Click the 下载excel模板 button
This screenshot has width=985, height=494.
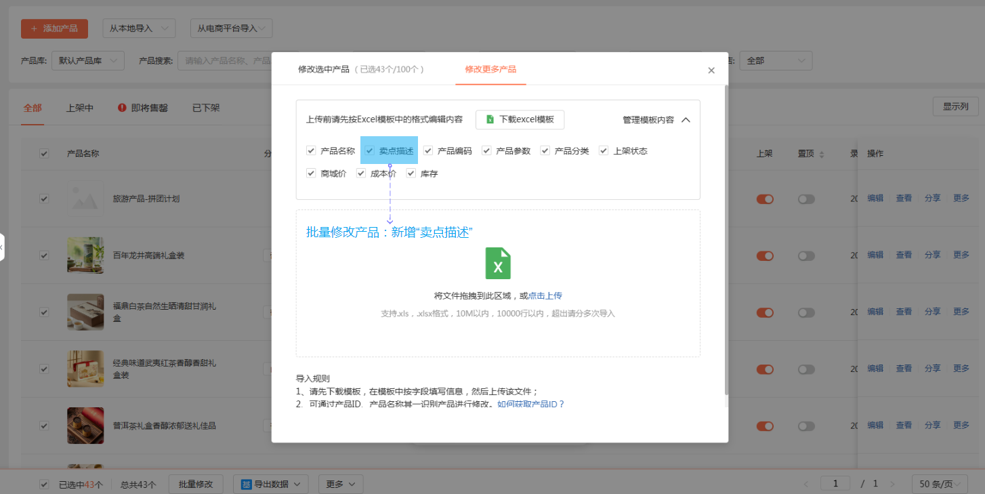[x=520, y=120]
